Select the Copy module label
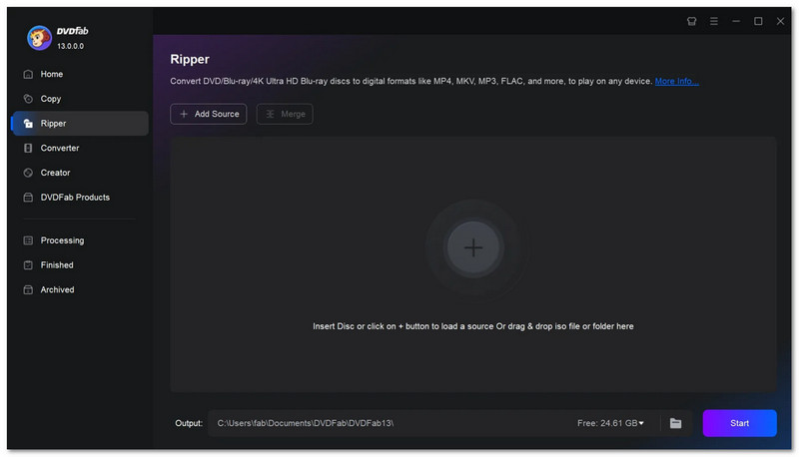This screenshot has width=799, height=457. coord(51,99)
